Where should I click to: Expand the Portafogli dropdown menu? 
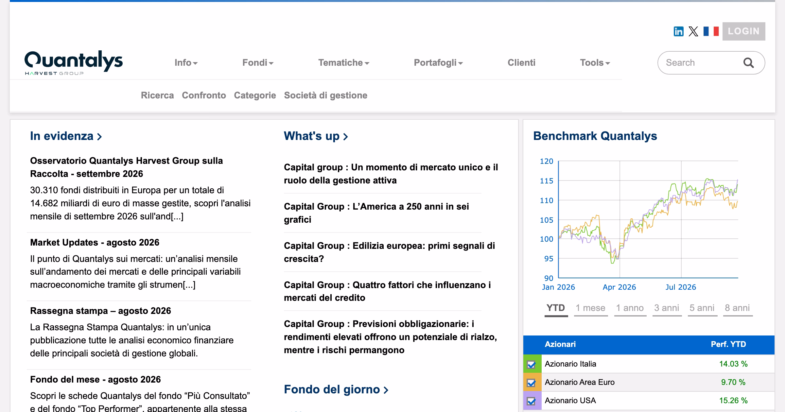[x=438, y=62]
